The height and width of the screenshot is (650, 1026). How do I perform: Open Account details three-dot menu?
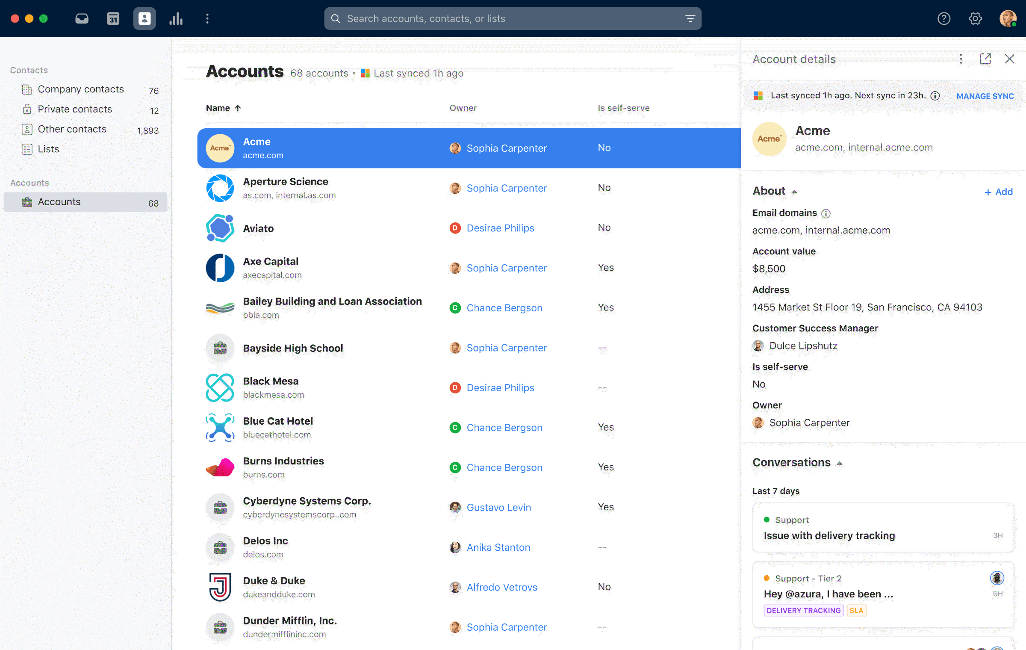pyautogui.click(x=961, y=59)
